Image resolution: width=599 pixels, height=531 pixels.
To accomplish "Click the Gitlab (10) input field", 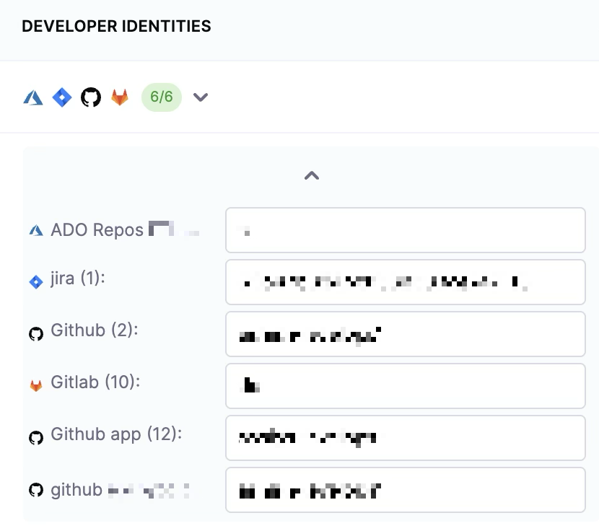I will [x=405, y=386].
